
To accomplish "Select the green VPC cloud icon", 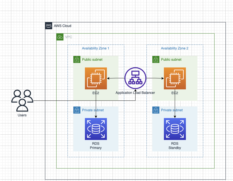I will click(60, 37).
